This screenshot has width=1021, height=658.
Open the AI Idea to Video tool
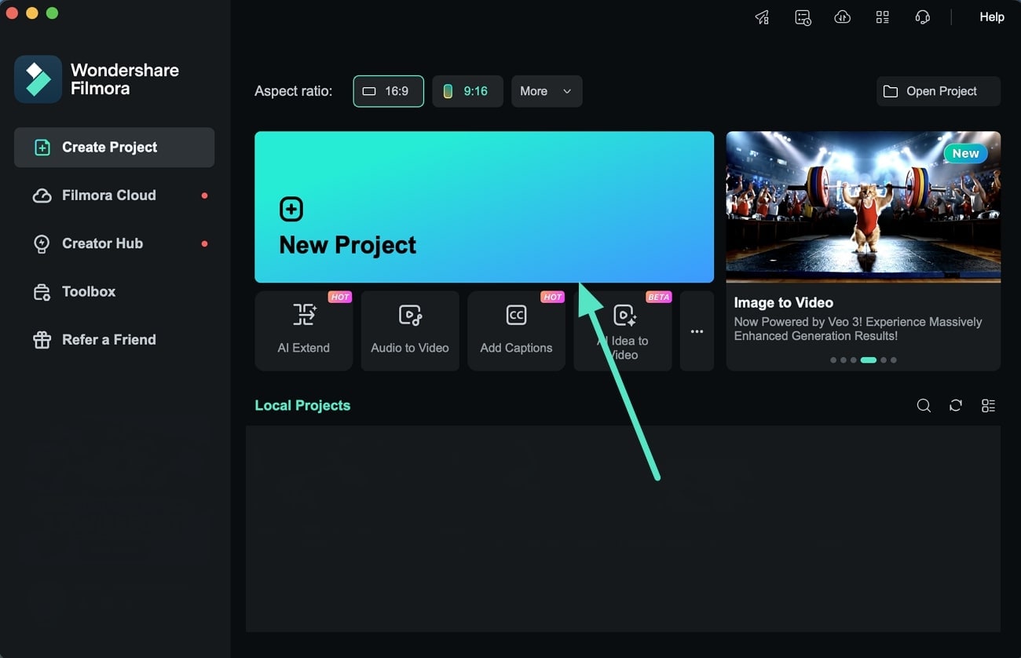pos(622,331)
